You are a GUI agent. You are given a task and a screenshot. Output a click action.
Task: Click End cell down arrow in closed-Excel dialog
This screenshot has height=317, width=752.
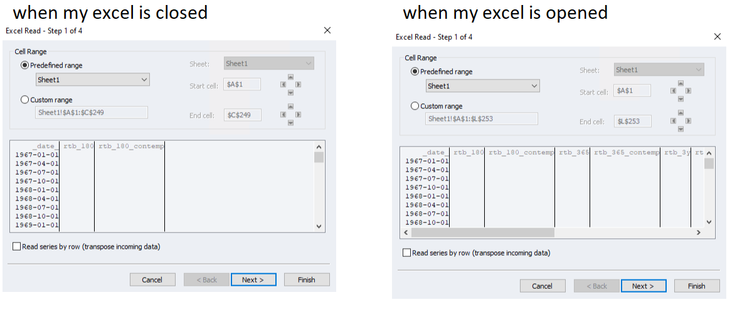click(x=290, y=123)
